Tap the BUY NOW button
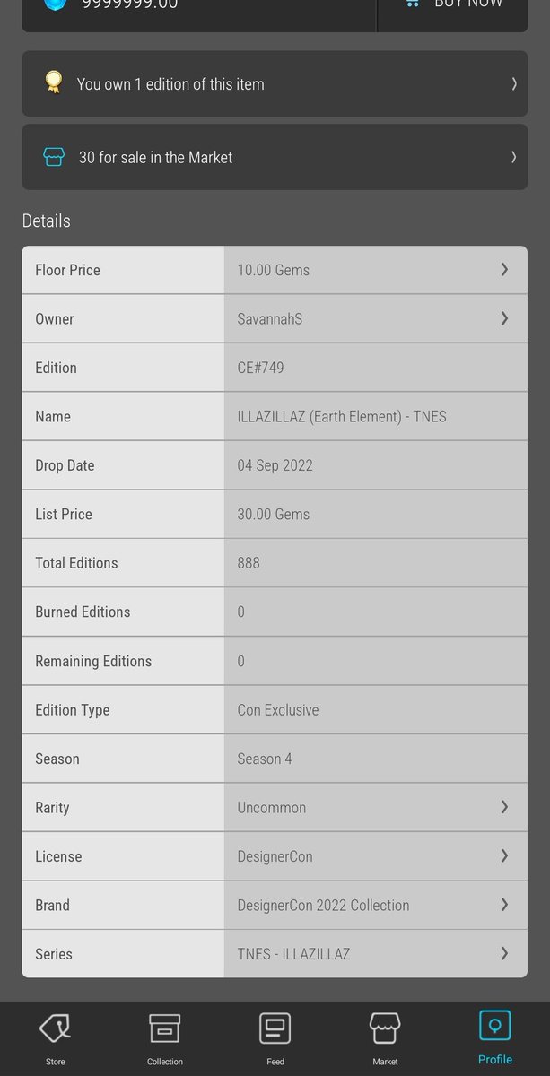The image size is (550, 1076). click(452, 9)
